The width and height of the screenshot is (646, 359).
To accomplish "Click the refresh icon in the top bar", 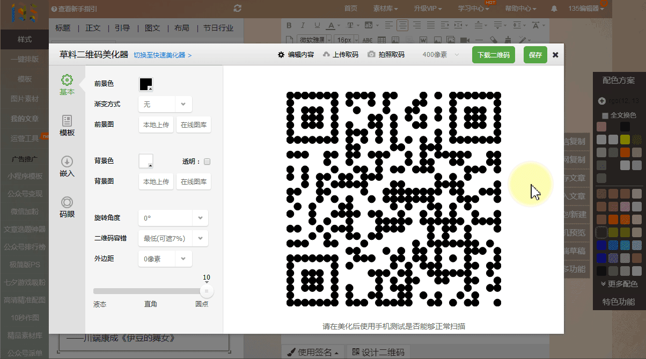I will (x=238, y=9).
